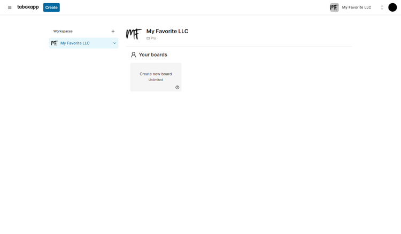Click the Pro plan card icon

pyautogui.click(x=148, y=38)
